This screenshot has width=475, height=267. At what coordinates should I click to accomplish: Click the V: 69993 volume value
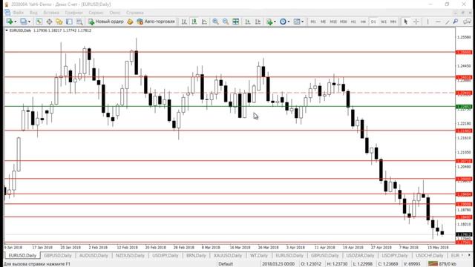(x=412, y=264)
